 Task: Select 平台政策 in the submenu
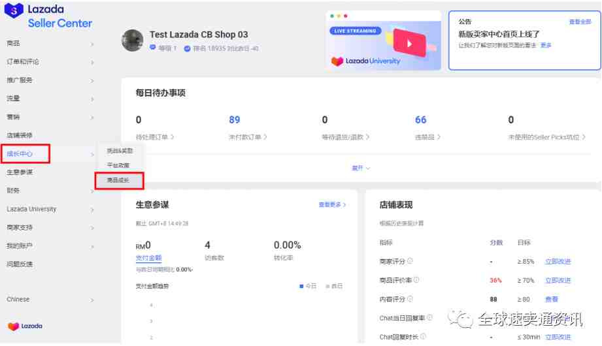coord(118,165)
